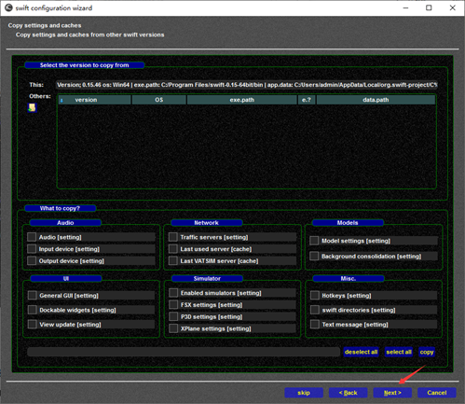
Task: Sort table by version column header
Action: tap(95, 100)
